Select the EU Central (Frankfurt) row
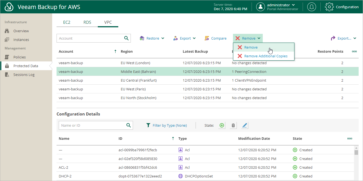 point(208,80)
